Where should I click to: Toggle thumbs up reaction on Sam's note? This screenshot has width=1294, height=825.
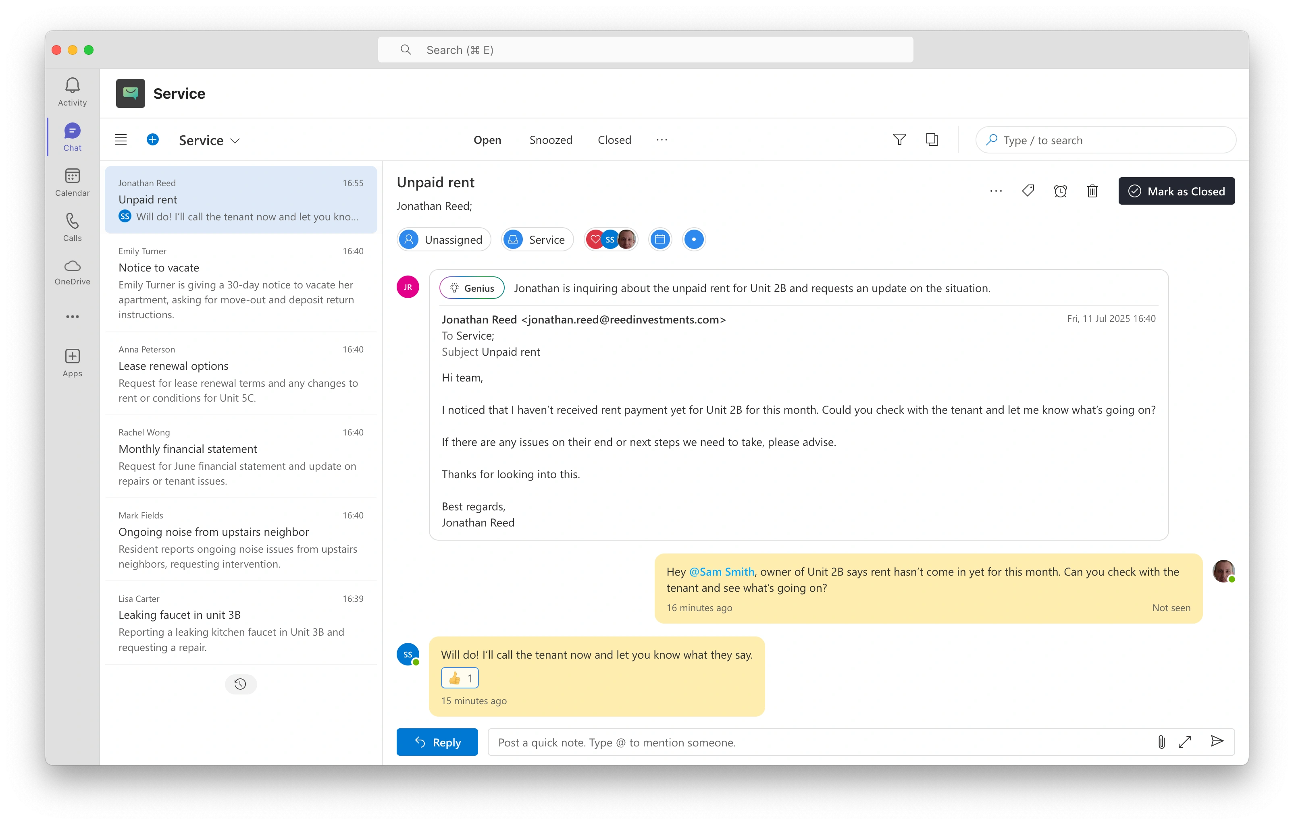click(x=460, y=678)
